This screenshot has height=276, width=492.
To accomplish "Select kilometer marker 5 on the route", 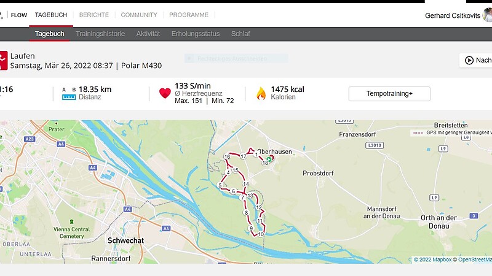I will tap(220, 185).
